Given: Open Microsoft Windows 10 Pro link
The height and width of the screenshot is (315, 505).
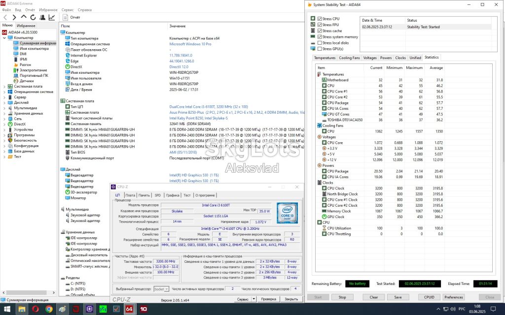Looking at the screenshot, I should coord(190,44).
